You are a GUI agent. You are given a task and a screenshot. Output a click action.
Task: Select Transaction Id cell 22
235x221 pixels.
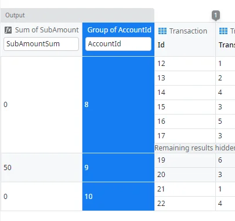(x=185, y=204)
